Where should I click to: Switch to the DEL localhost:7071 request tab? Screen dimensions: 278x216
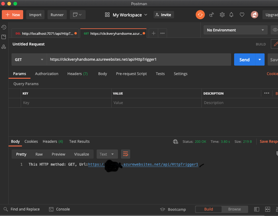pos(45,33)
